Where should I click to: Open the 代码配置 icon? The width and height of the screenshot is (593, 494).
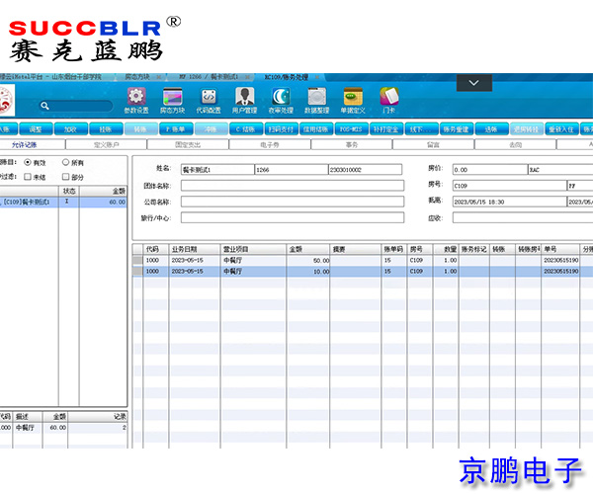coord(209,97)
